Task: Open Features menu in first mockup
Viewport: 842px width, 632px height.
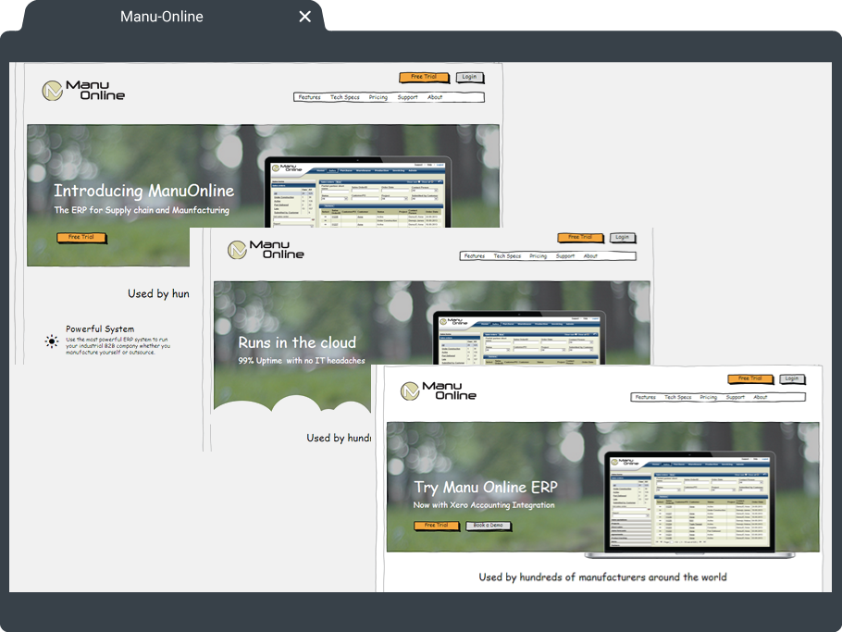Action: pyautogui.click(x=309, y=97)
